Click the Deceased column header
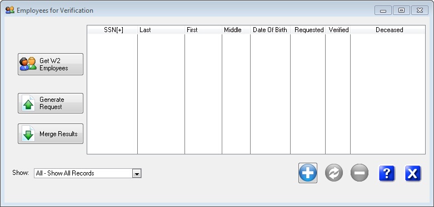The width and height of the screenshot is (434, 207). tap(388, 30)
